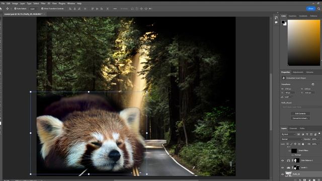Switch to the Paths tab
The image size is (322, 181).
point(302,129)
